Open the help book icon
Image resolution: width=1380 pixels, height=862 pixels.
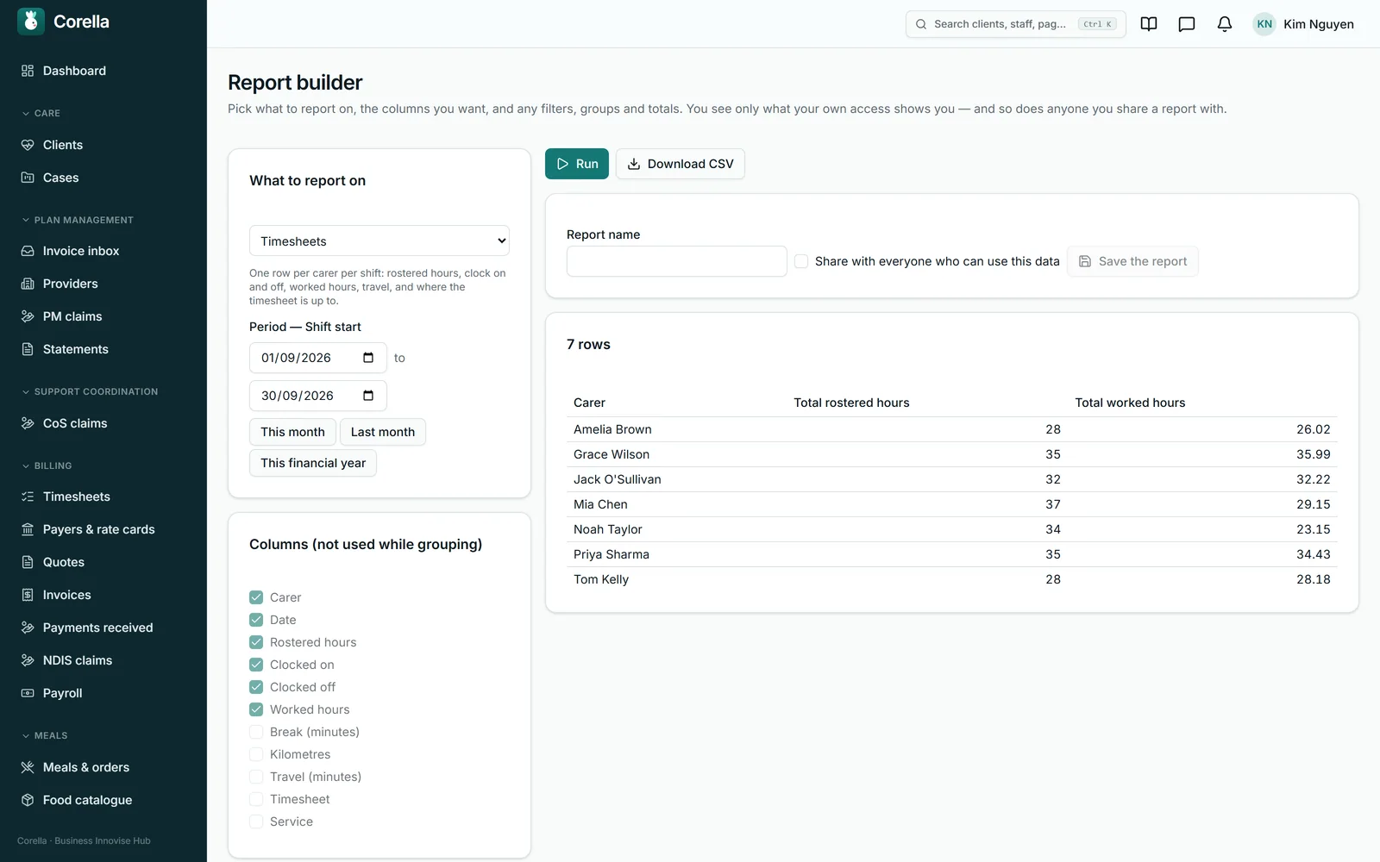[x=1149, y=24]
